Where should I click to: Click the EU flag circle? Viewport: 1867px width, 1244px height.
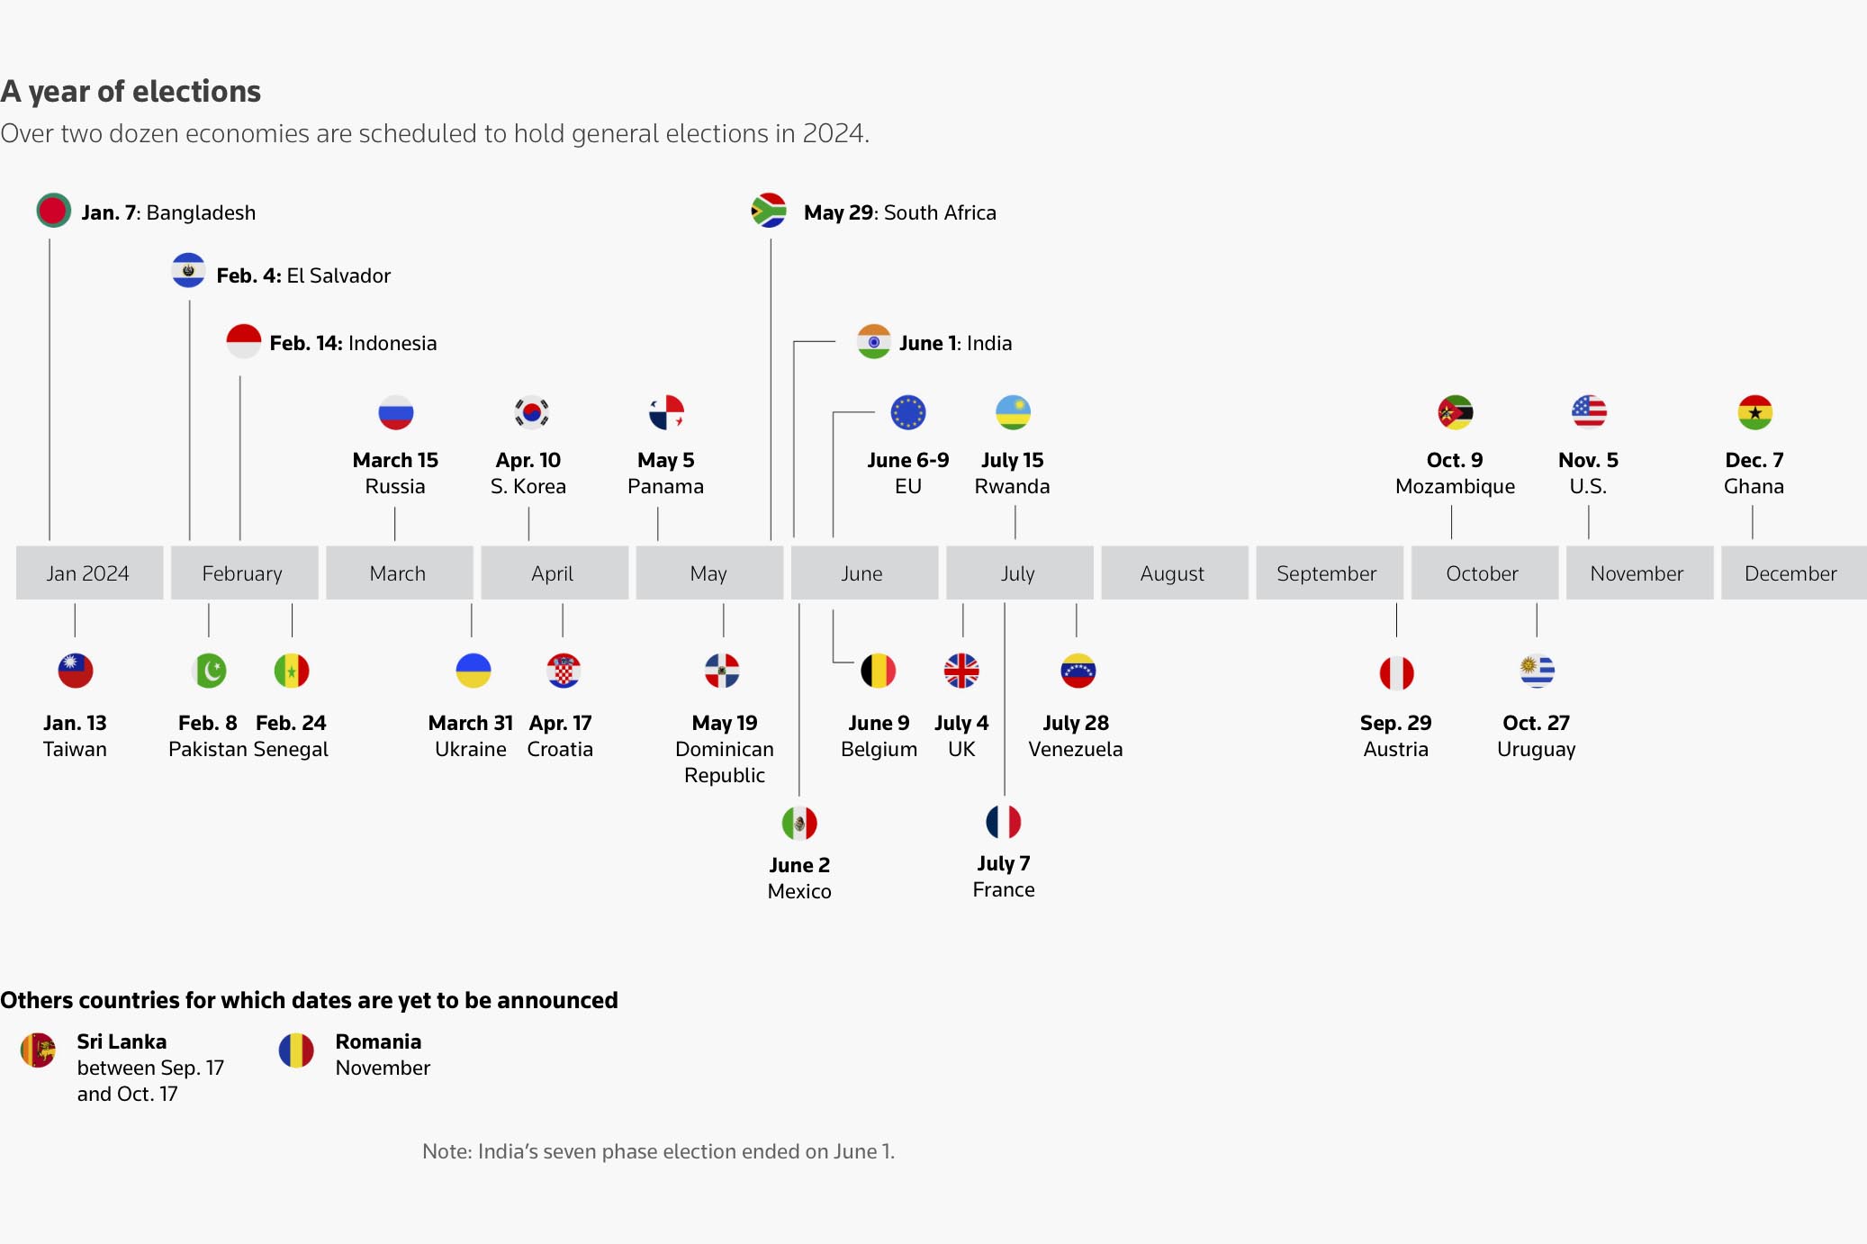907,412
